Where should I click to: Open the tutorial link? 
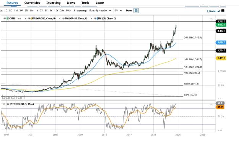[x=213, y=11]
